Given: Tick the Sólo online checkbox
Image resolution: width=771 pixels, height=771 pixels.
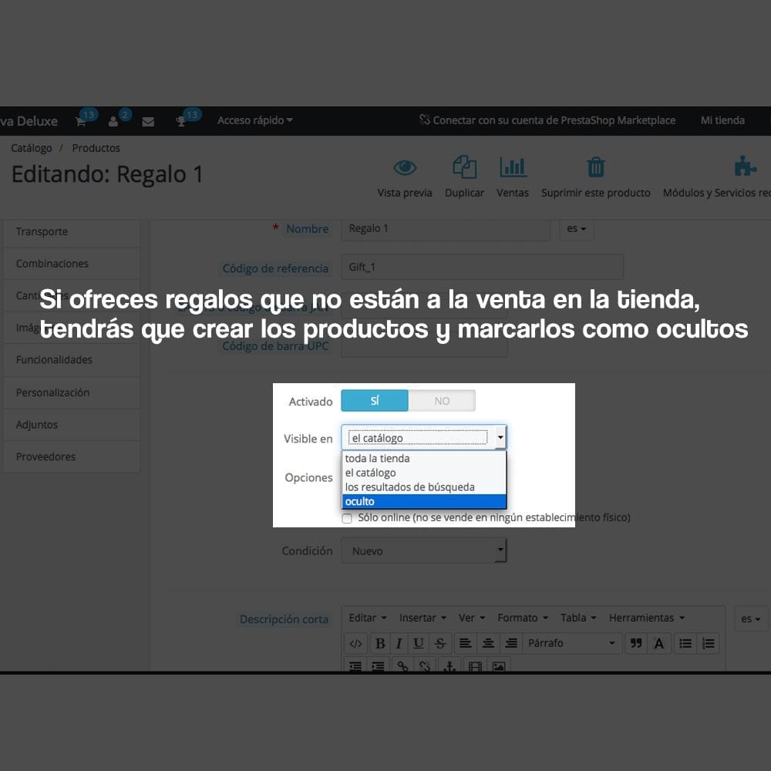Looking at the screenshot, I should coord(347,518).
